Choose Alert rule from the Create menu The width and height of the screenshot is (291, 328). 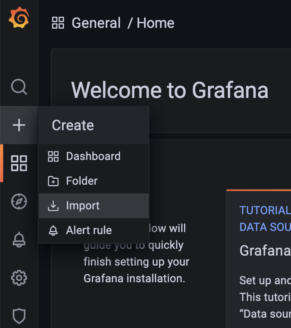click(94, 230)
